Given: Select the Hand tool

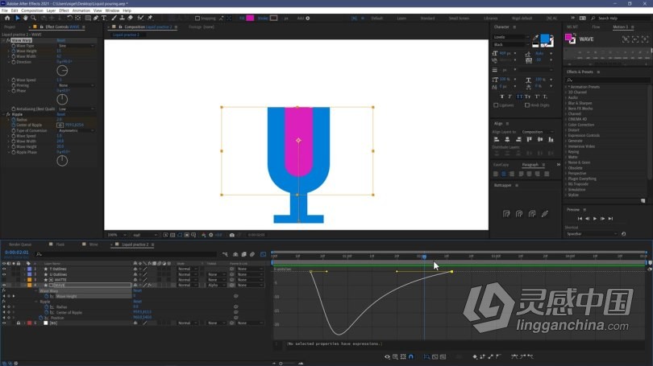Looking at the screenshot, I should click(25, 19).
